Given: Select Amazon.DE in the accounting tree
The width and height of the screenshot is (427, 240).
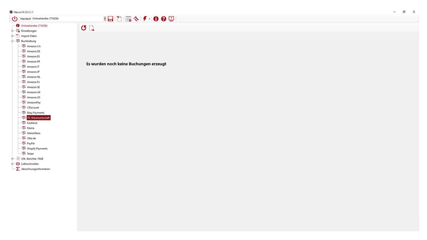Looking at the screenshot, I should pyautogui.click(x=33, y=51).
